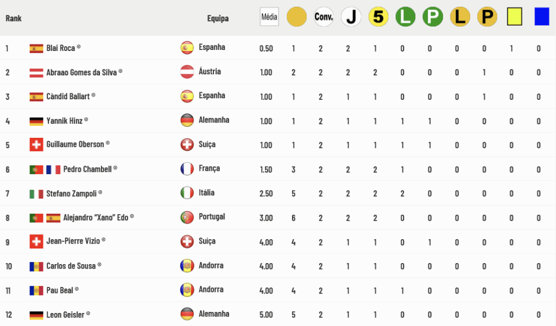Click the Equipa column header
The width and height of the screenshot is (556, 326).
click(218, 18)
